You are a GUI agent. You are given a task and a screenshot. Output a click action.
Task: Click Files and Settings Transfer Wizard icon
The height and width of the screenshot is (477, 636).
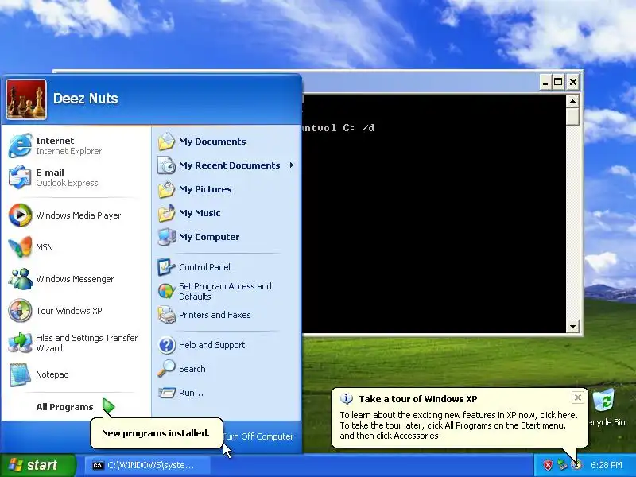(20, 343)
